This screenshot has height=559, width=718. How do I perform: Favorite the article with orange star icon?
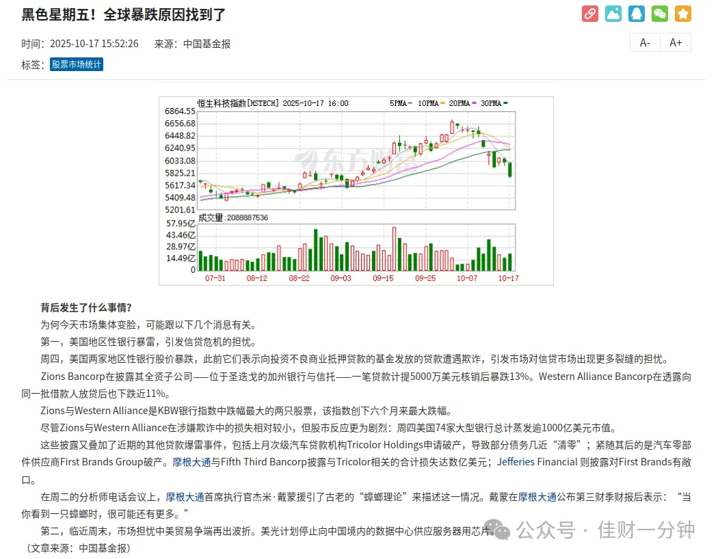click(683, 14)
